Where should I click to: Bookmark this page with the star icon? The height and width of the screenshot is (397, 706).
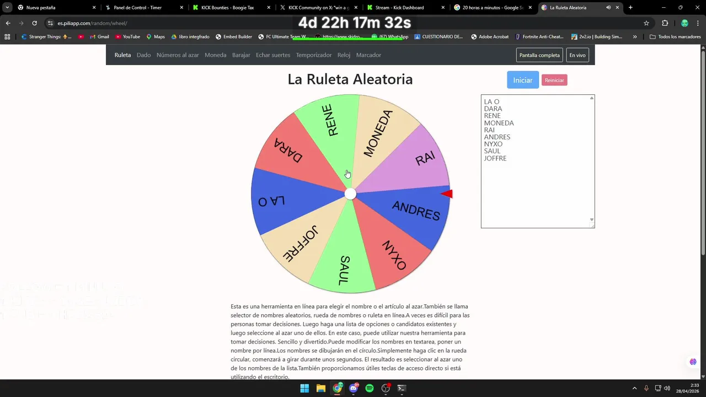[646, 23]
